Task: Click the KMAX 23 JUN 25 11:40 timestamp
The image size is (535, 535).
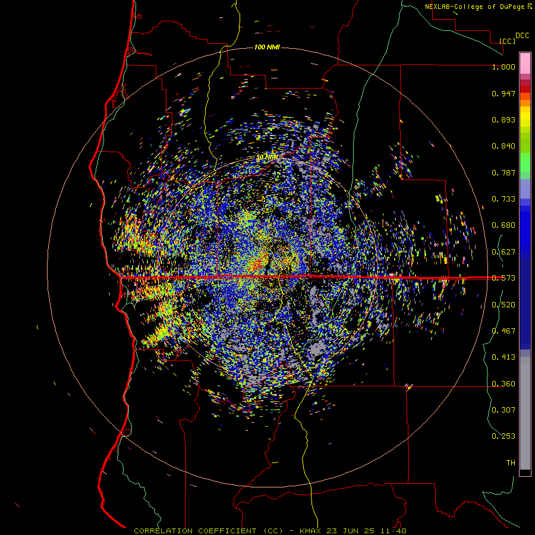Action: pos(353,531)
